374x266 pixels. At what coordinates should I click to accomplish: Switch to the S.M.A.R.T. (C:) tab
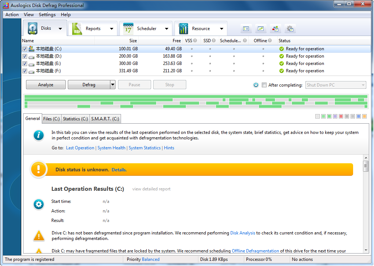105,119
